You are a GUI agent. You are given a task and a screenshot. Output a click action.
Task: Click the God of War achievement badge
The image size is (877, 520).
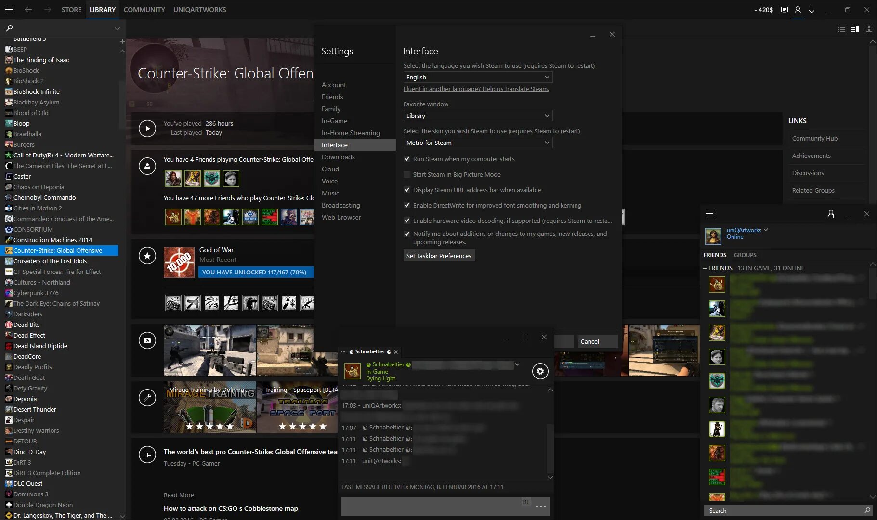pos(179,262)
